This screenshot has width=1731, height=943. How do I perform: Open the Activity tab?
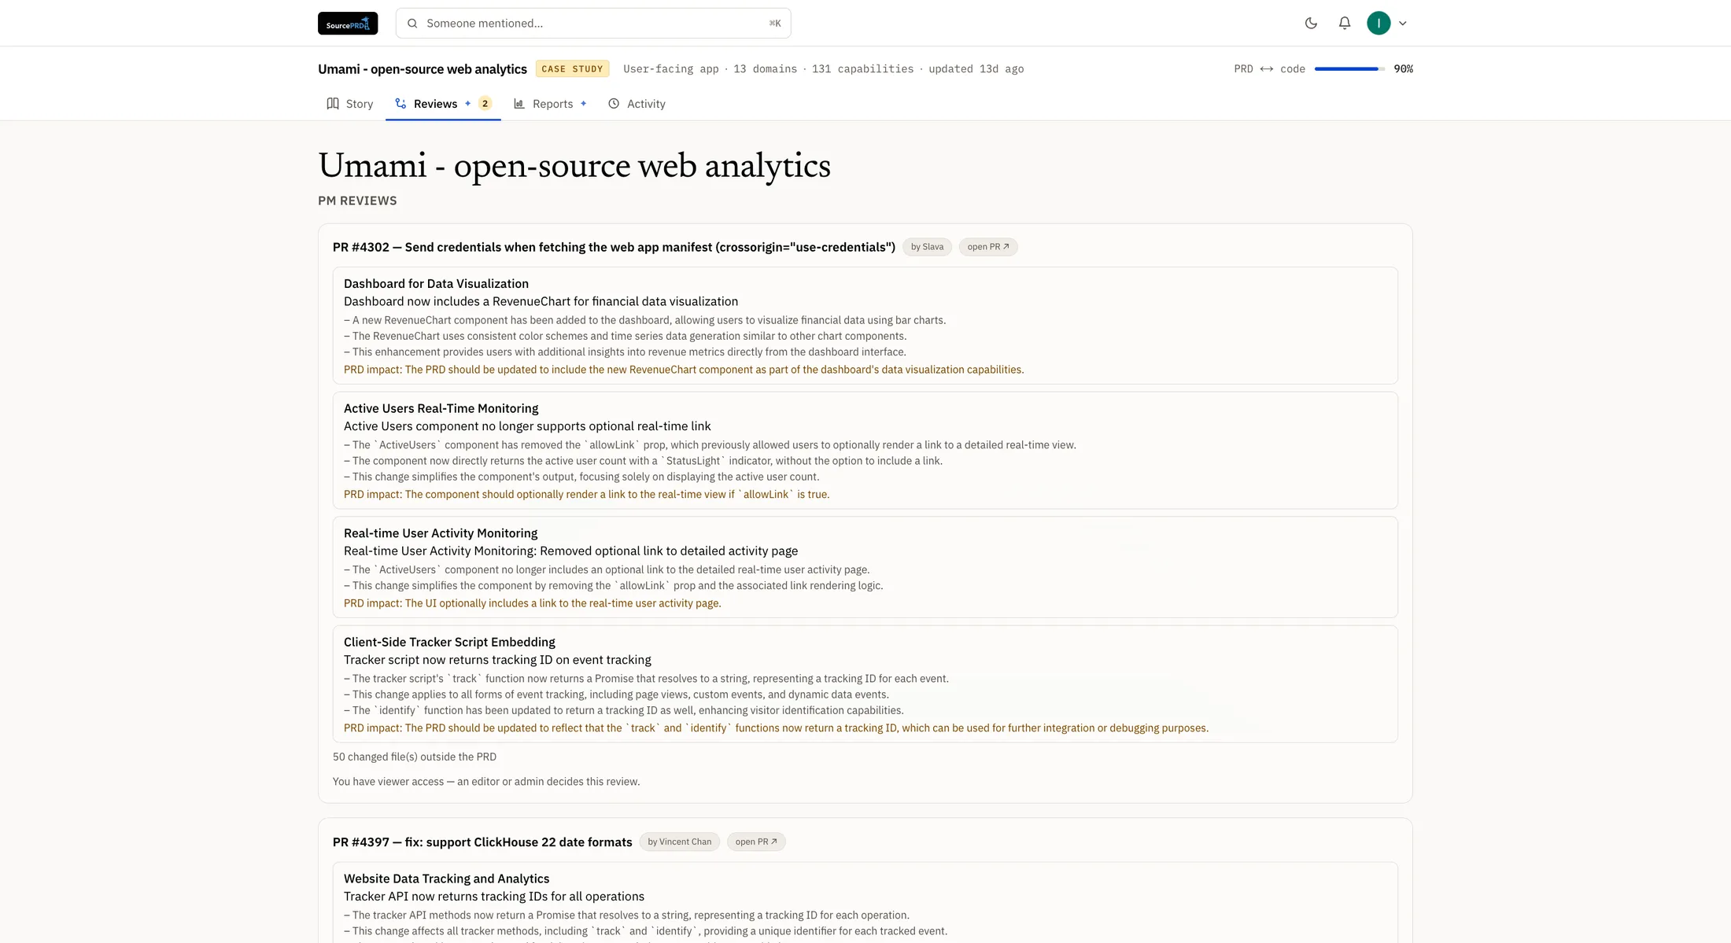pyautogui.click(x=637, y=104)
